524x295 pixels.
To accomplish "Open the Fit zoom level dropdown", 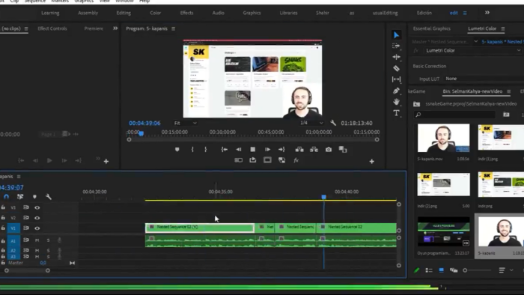I will [x=185, y=123].
